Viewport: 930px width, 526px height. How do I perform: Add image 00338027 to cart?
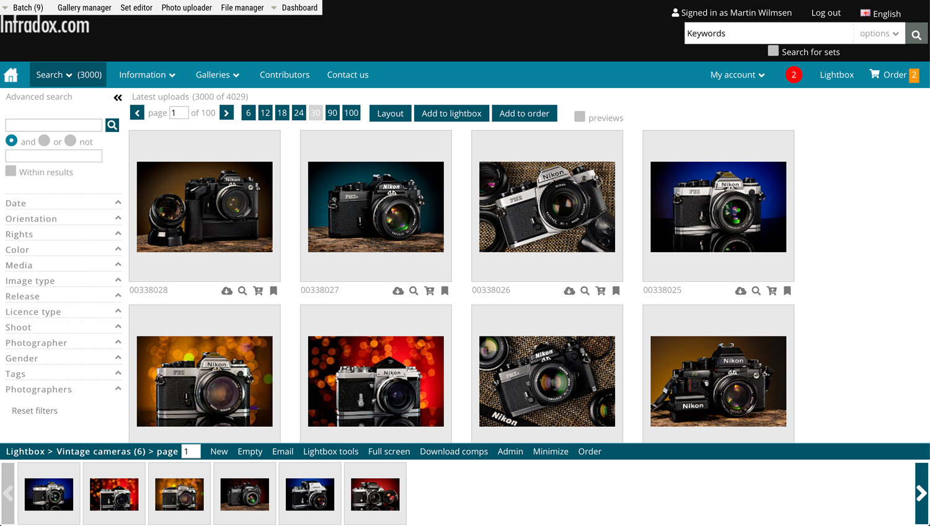(x=429, y=291)
